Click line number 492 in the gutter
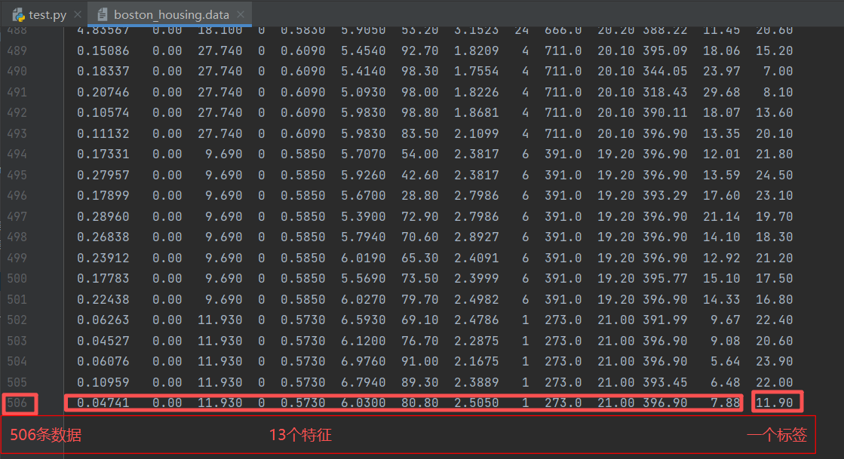 coord(17,113)
